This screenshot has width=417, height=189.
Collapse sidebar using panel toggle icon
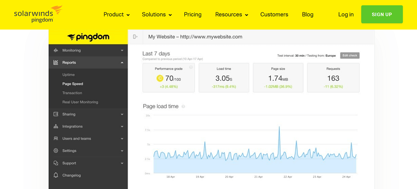pos(135,37)
